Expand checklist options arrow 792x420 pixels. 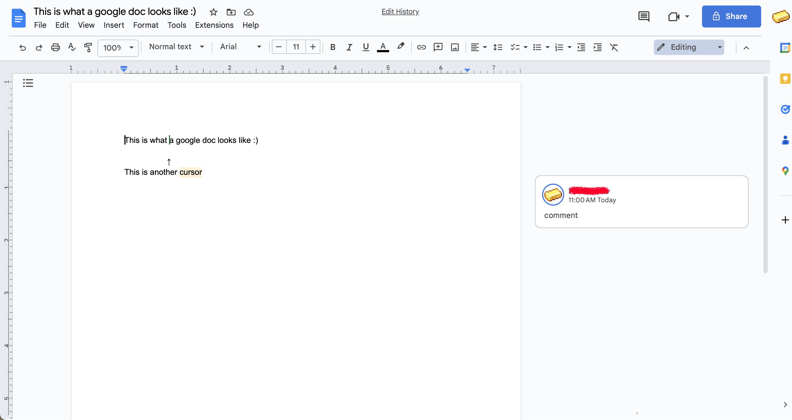click(525, 47)
